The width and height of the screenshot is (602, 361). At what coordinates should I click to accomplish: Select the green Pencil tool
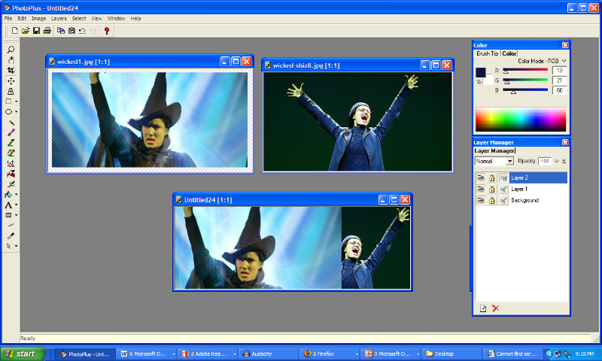tap(11, 143)
